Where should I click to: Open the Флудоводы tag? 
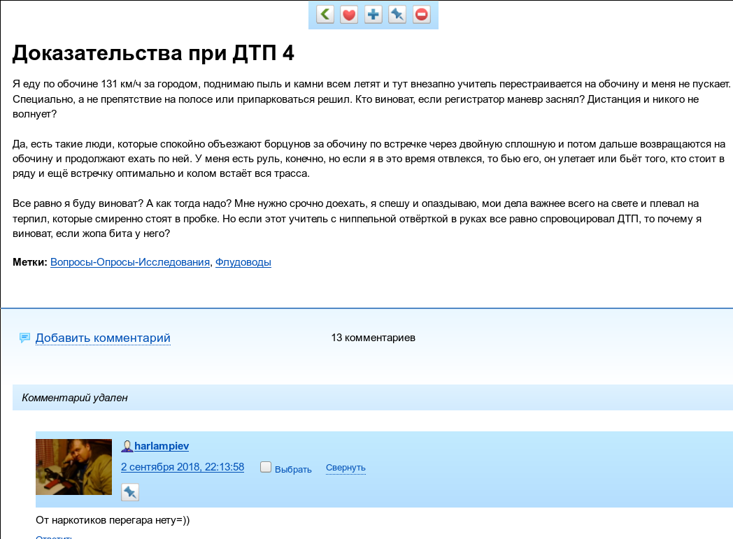[x=243, y=262]
